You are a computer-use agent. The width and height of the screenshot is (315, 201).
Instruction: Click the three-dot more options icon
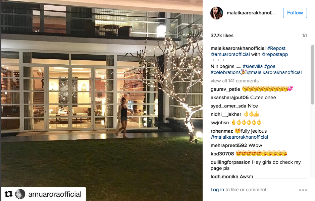(x=303, y=190)
